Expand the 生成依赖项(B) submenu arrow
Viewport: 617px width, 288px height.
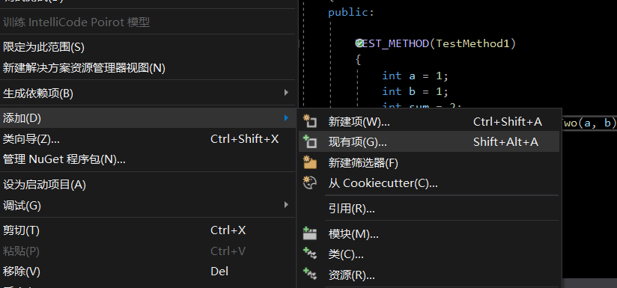click(x=286, y=93)
